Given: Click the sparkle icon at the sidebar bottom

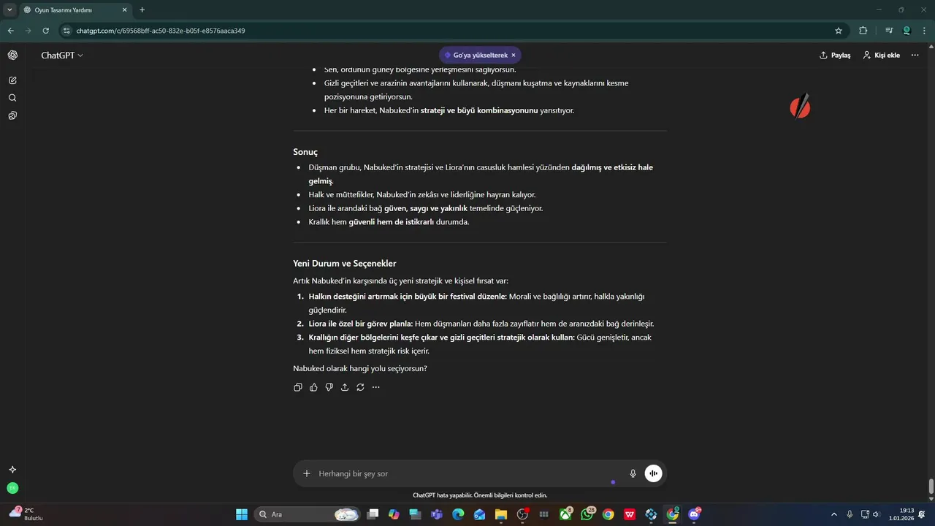Looking at the screenshot, I should pos(12,470).
